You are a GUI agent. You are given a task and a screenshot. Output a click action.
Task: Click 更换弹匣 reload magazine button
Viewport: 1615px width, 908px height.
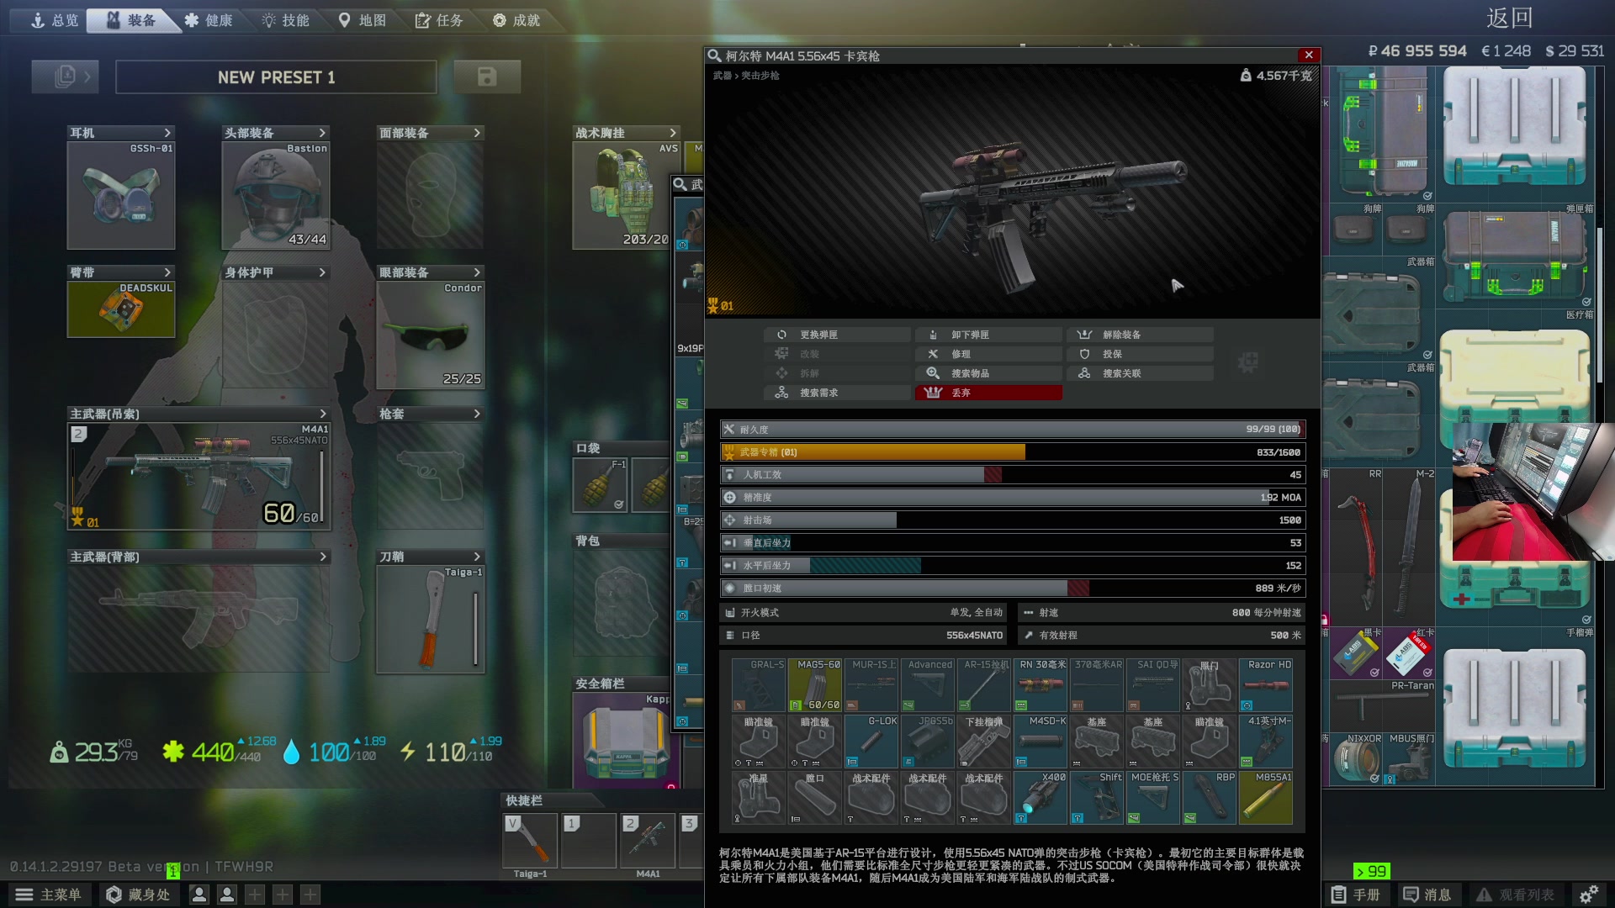837,335
